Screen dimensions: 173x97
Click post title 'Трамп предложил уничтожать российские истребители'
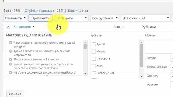tap(42, 53)
